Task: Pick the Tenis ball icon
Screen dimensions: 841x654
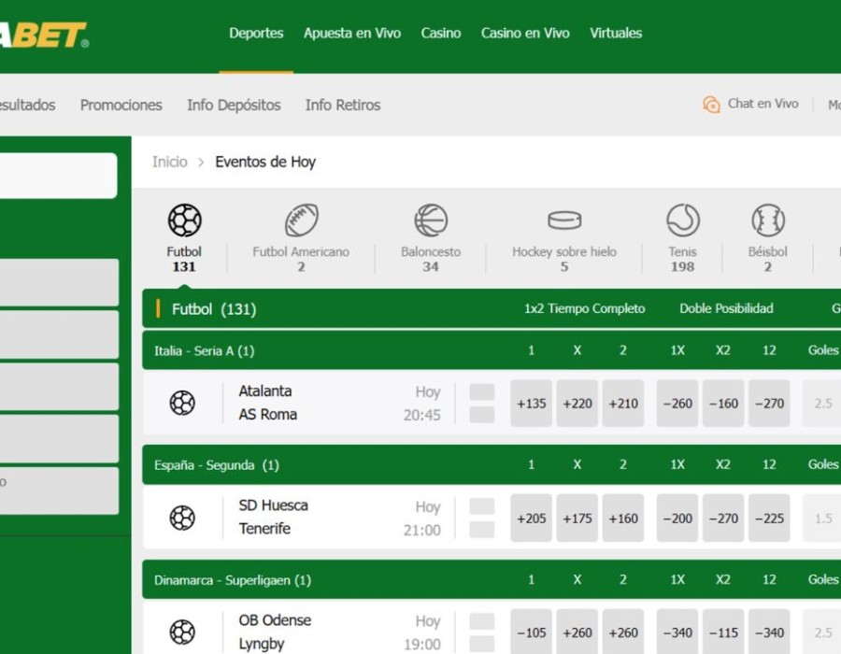Action: point(682,221)
